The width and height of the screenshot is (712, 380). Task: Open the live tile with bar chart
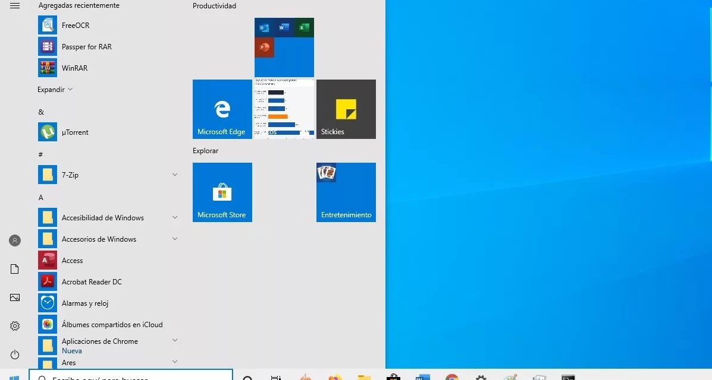click(284, 109)
